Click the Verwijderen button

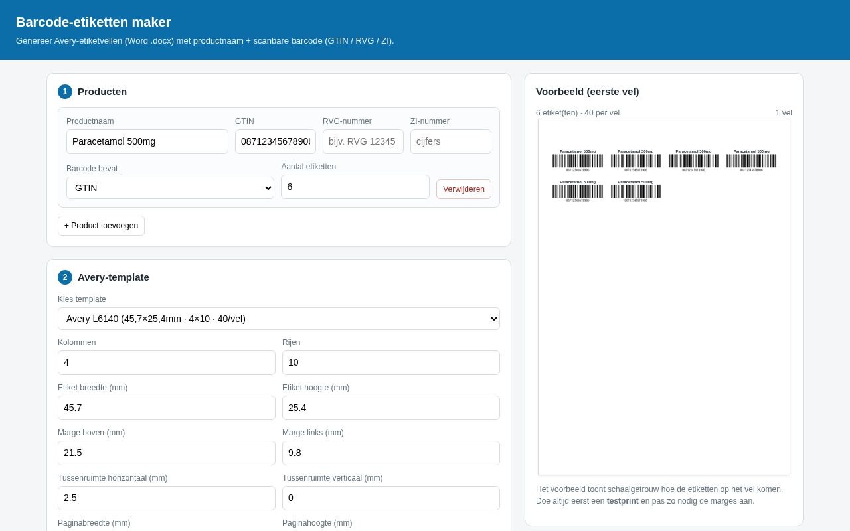point(464,189)
